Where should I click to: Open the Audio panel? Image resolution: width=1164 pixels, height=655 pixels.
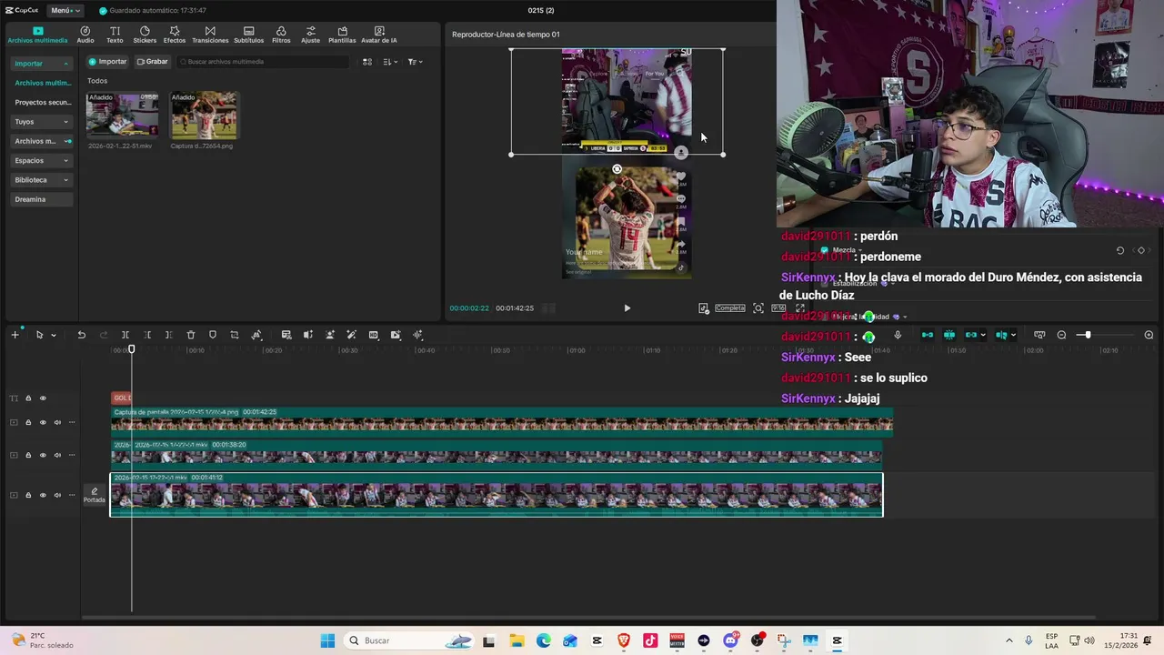85,35
